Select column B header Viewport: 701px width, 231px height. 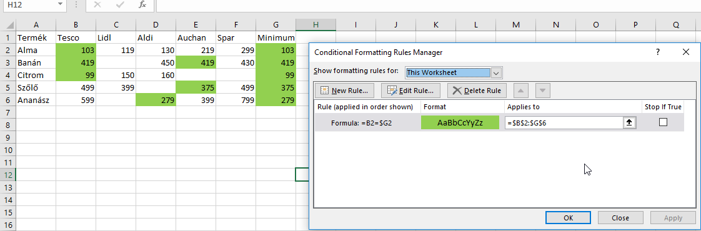pos(76,25)
